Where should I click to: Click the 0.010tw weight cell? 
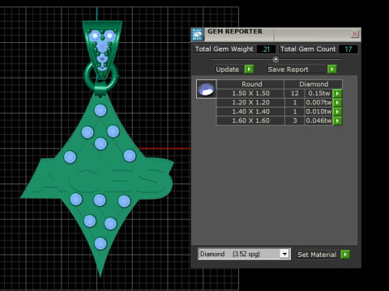coord(318,112)
